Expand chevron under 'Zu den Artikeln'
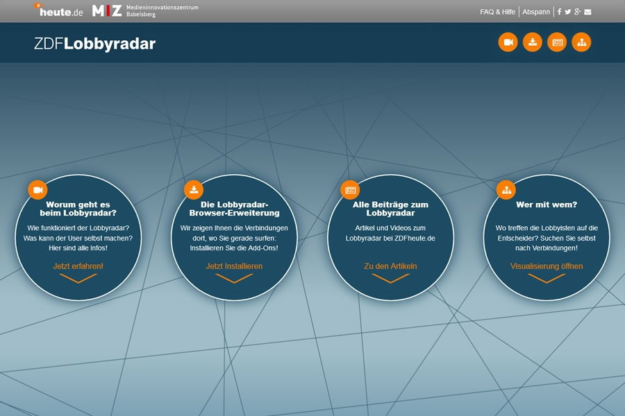Viewport: 625px width, 416px height. pyautogui.click(x=390, y=278)
